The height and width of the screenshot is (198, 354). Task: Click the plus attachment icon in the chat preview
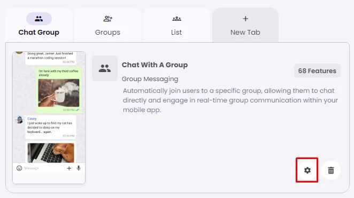(x=69, y=168)
